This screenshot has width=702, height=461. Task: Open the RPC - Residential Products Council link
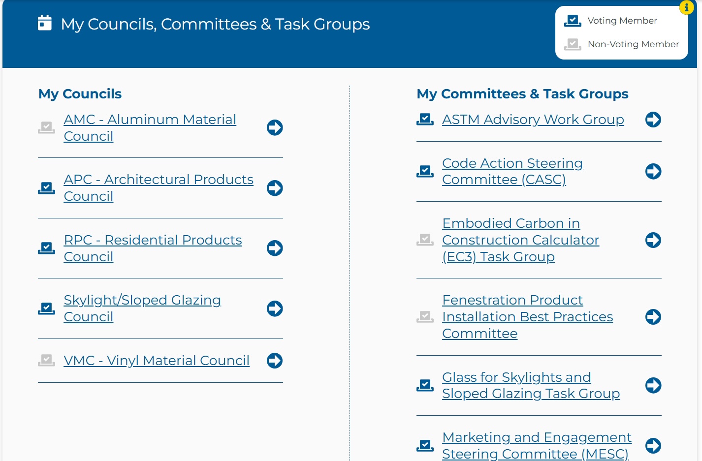point(153,248)
